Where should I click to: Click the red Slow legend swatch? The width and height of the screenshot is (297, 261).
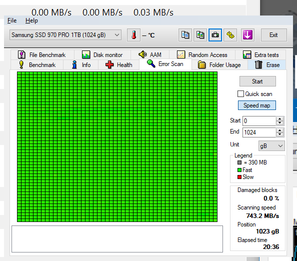coord(239,177)
